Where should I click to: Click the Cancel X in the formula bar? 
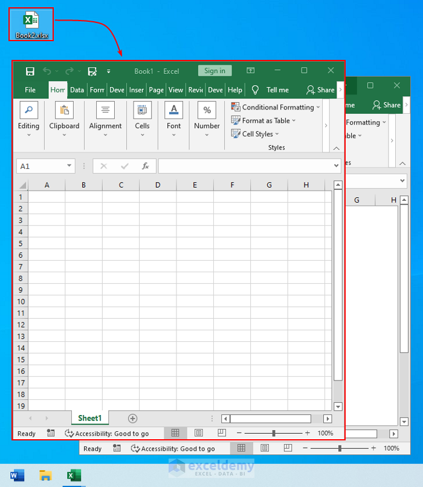pyautogui.click(x=104, y=166)
